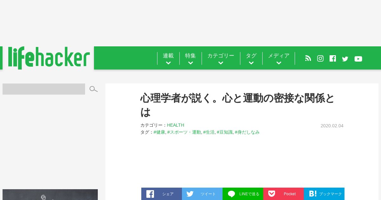This screenshot has width=381, height=200.
Task: Open the Facebook icon in header
Action: pos(333,58)
